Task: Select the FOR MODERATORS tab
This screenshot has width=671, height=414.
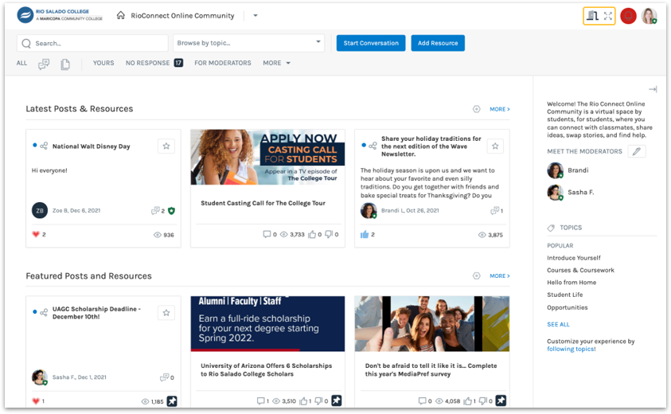Action: point(223,63)
